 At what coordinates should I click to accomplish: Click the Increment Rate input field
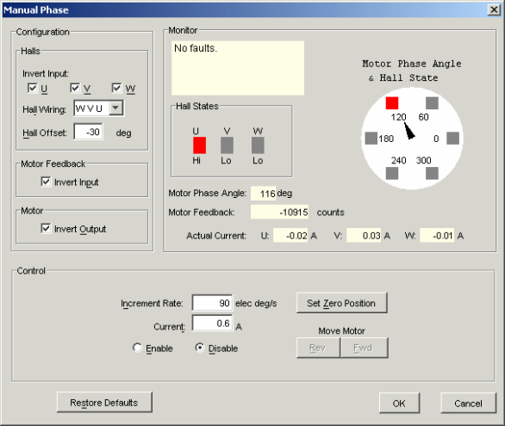(x=212, y=303)
